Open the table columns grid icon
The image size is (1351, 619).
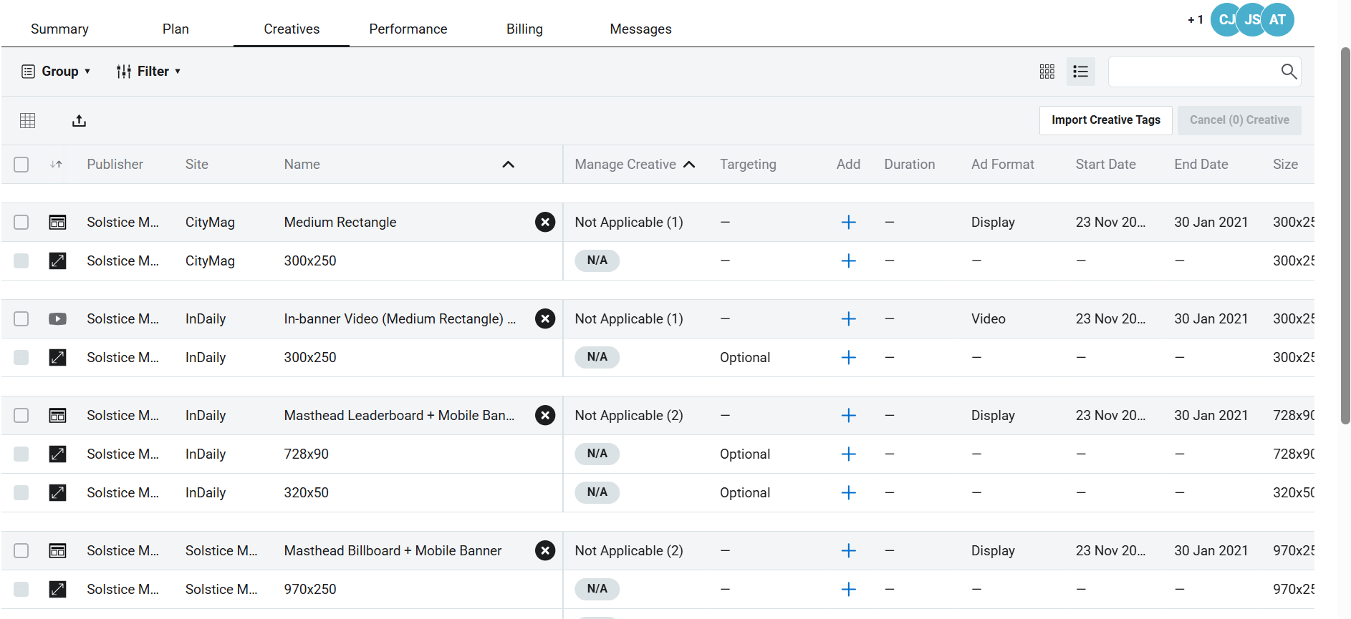click(x=28, y=121)
